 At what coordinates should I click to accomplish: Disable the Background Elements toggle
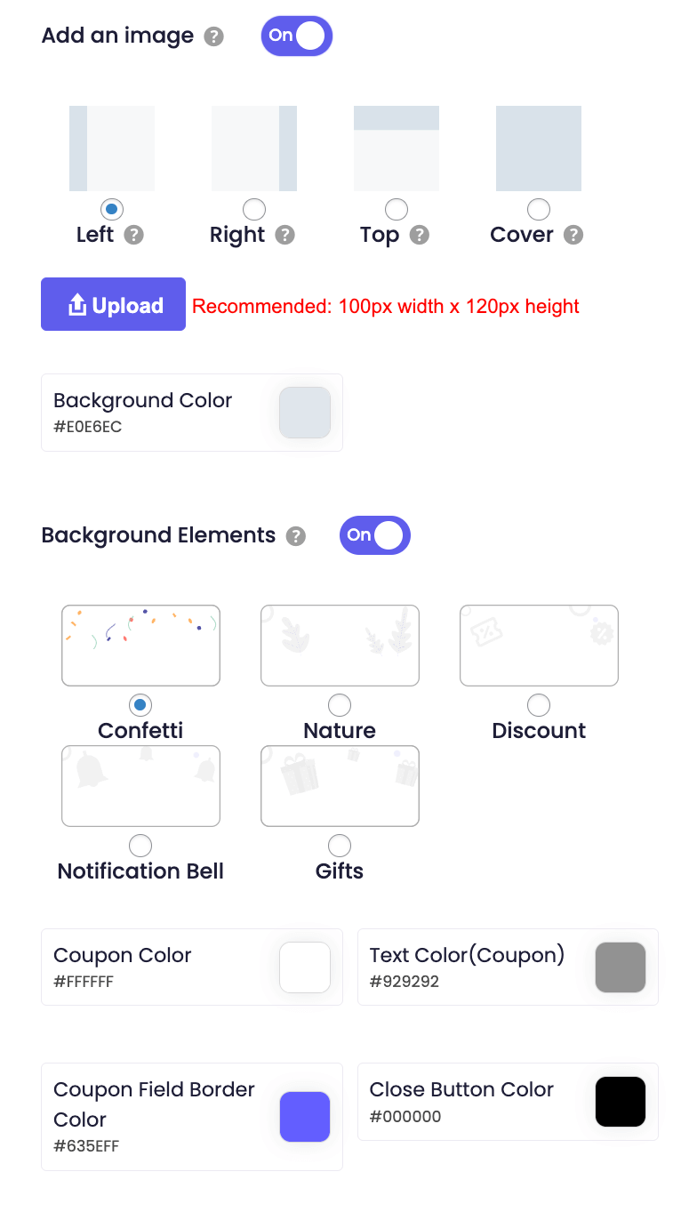click(374, 535)
